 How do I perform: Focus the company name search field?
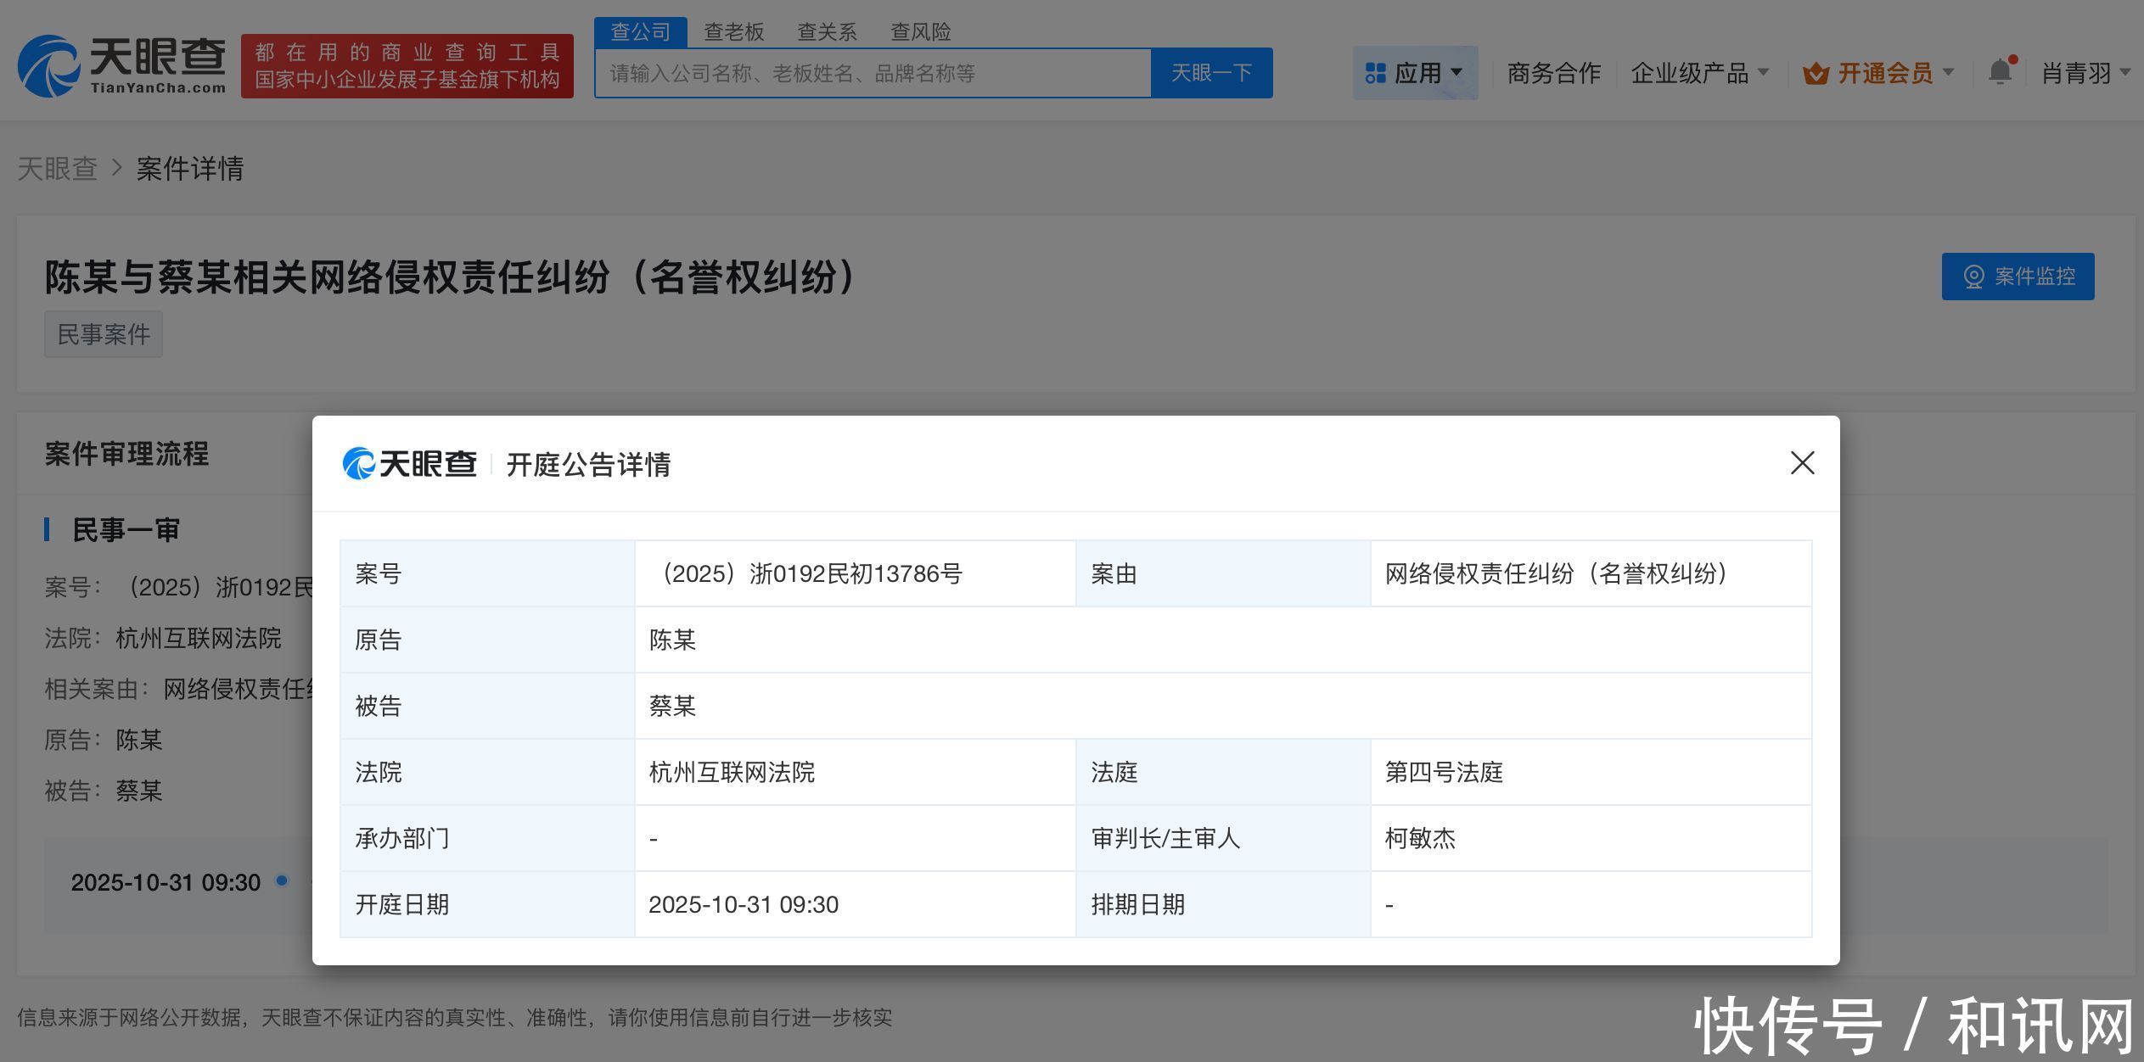point(873,74)
